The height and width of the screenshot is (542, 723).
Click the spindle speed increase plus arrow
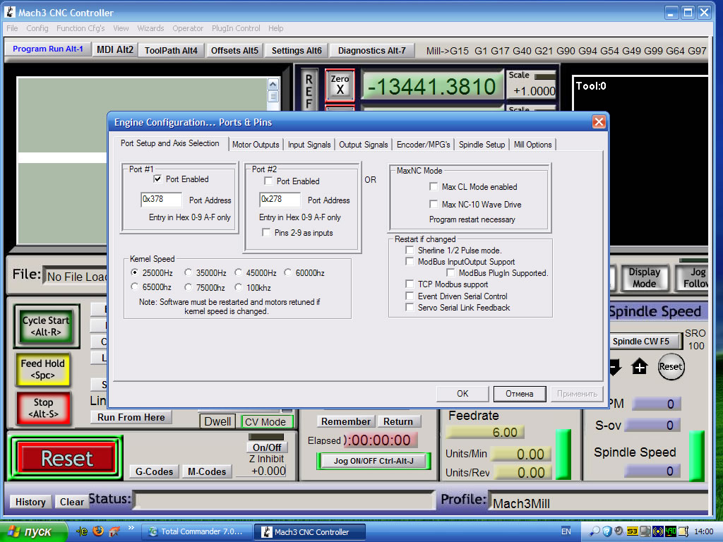(x=640, y=367)
